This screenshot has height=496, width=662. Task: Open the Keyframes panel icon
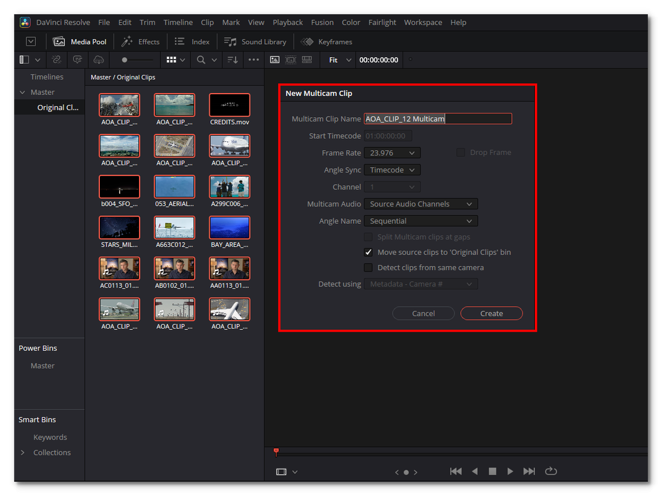coord(307,42)
